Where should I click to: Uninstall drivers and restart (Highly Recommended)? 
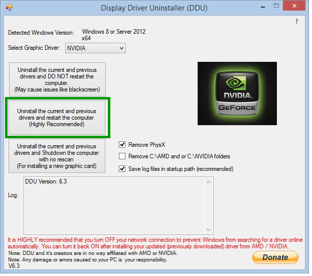coord(57,118)
